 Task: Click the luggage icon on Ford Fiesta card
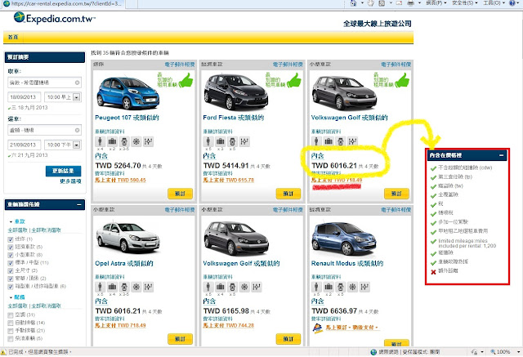220,141
